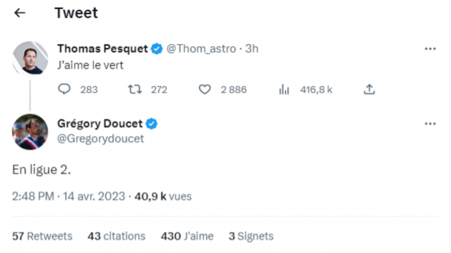Open view analytics icon showing 416,8 k
Viewport: 451px width, 253px height.
point(284,90)
